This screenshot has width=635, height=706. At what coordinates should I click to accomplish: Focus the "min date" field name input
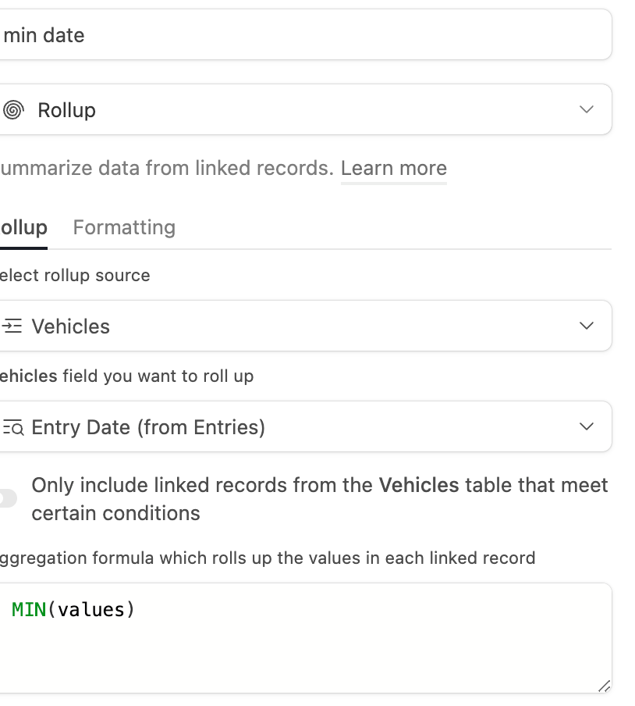tap(305, 34)
